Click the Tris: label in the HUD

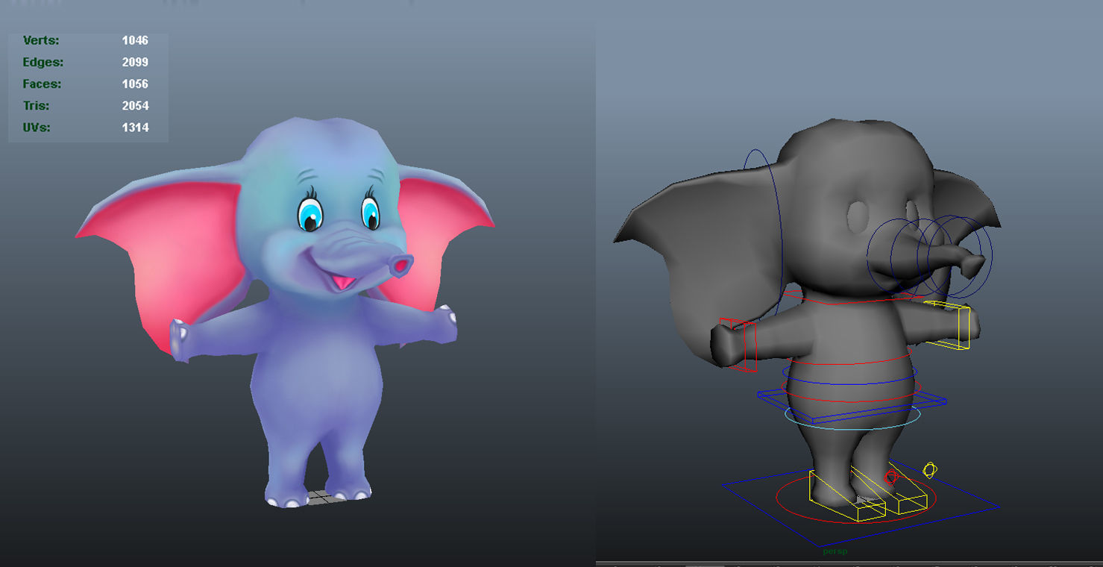point(37,105)
